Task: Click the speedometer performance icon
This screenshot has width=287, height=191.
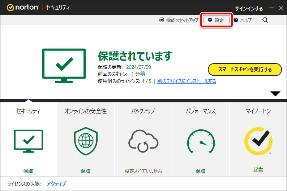Action: [x=201, y=141]
